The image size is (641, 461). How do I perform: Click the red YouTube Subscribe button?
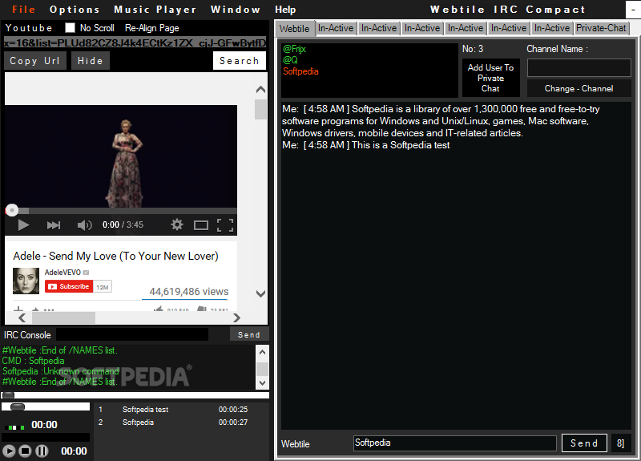tap(69, 286)
